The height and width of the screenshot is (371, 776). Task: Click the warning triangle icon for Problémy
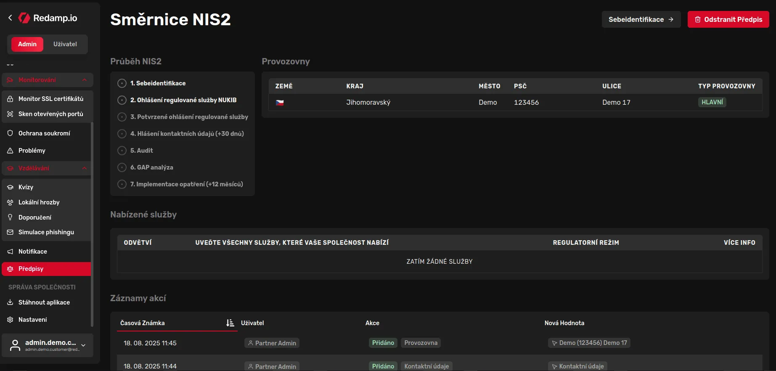[10, 151]
